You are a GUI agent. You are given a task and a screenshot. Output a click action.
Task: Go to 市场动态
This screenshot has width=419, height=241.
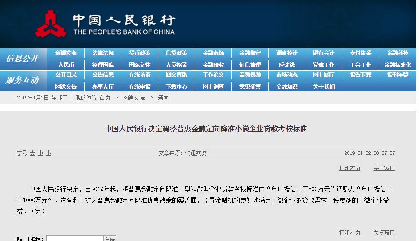(x=287, y=75)
